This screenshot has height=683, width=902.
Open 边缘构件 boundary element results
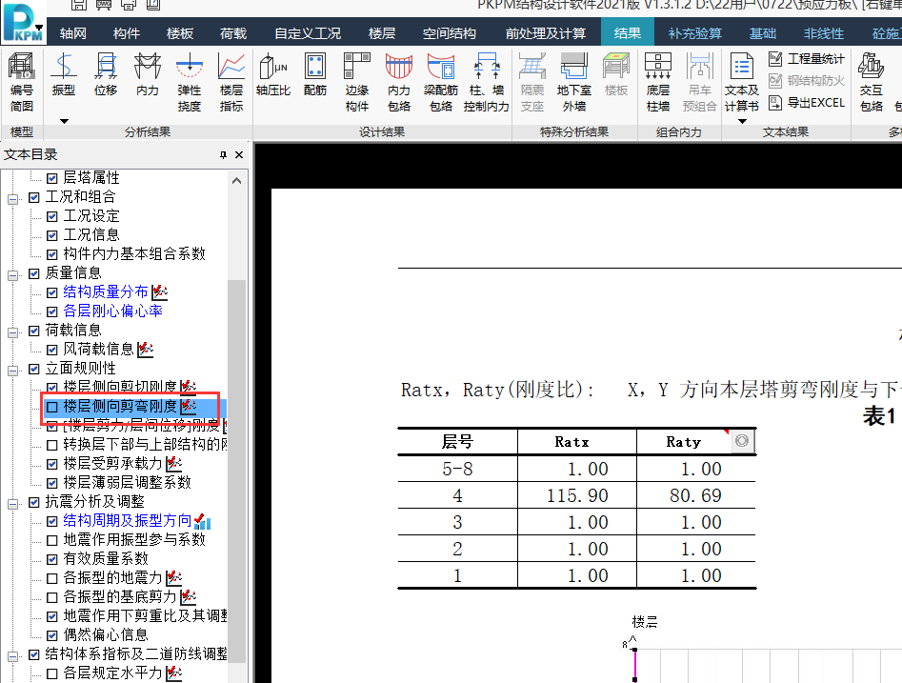tap(357, 82)
